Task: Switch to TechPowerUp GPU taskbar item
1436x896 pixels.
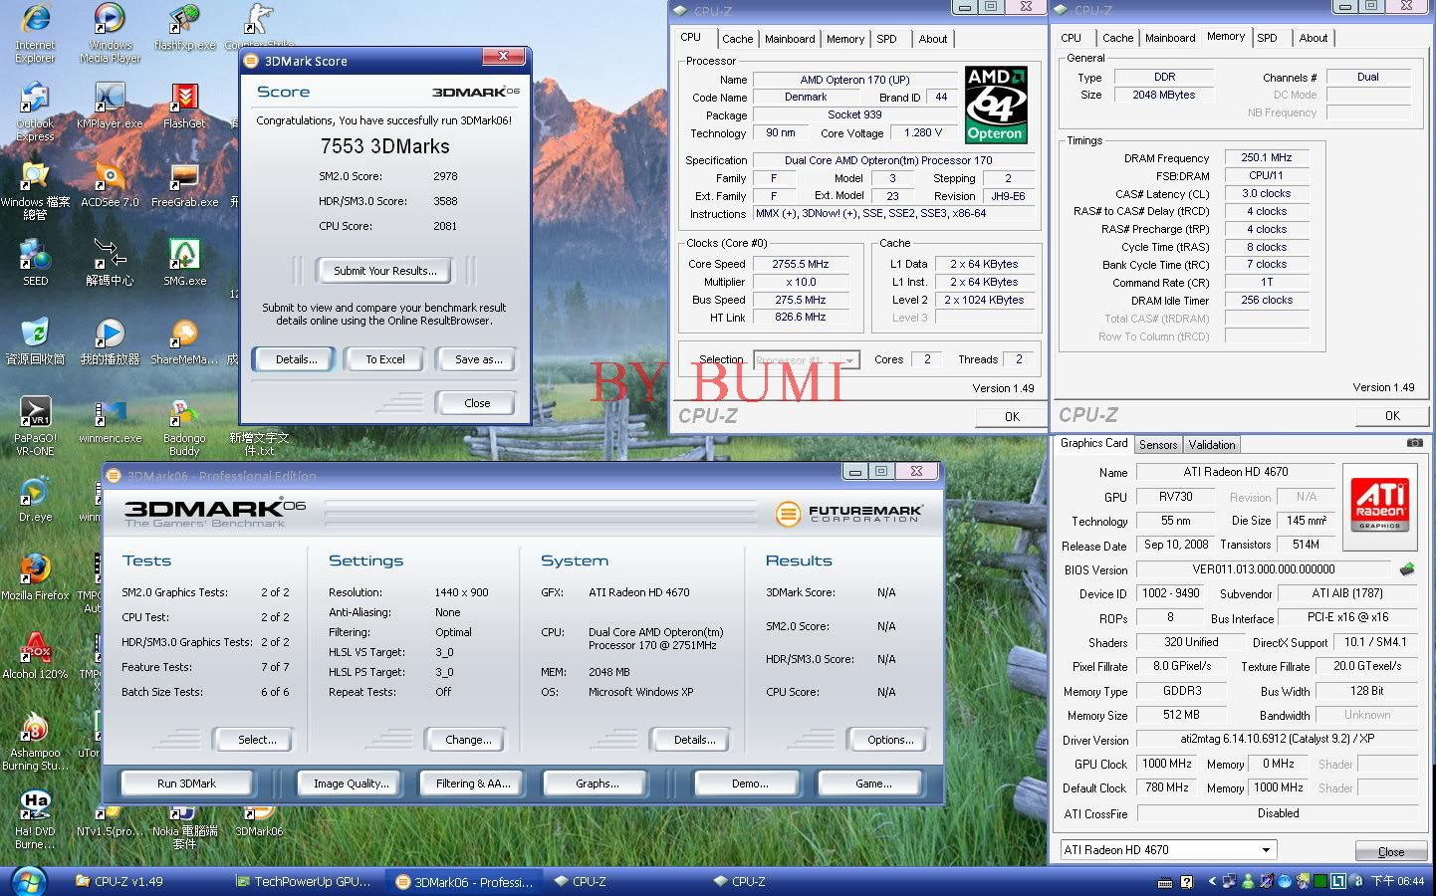Action: [x=304, y=881]
